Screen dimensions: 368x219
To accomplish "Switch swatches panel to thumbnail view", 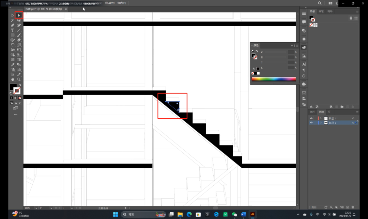I will [356, 18].
